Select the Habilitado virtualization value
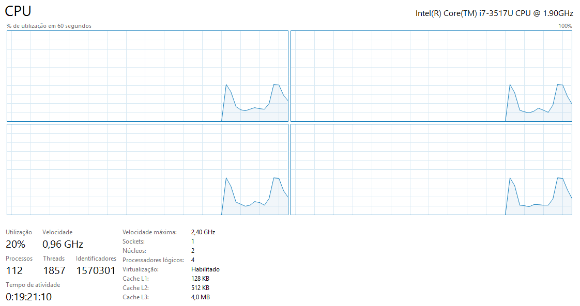 (x=205, y=269)
